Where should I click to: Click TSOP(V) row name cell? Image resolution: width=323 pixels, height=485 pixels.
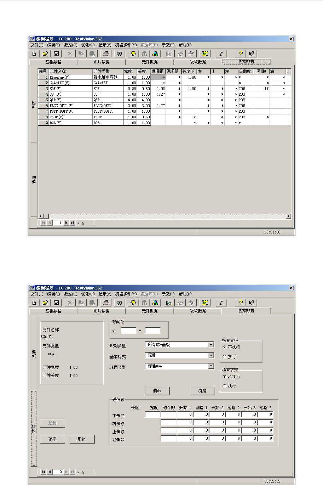[71, 117]
